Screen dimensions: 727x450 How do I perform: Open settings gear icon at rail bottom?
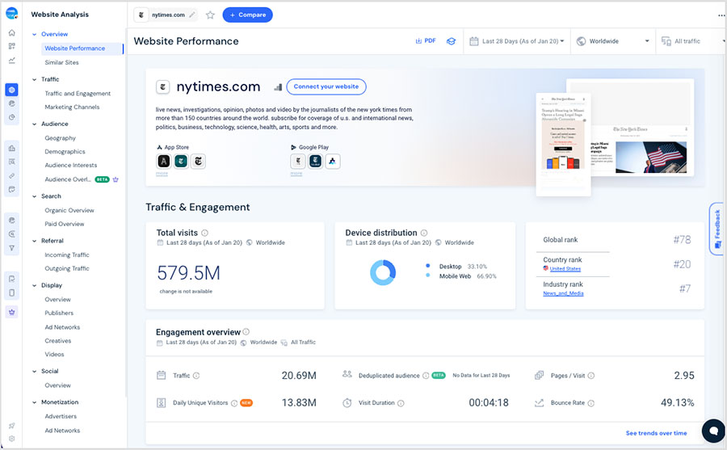tap(11, 439)
